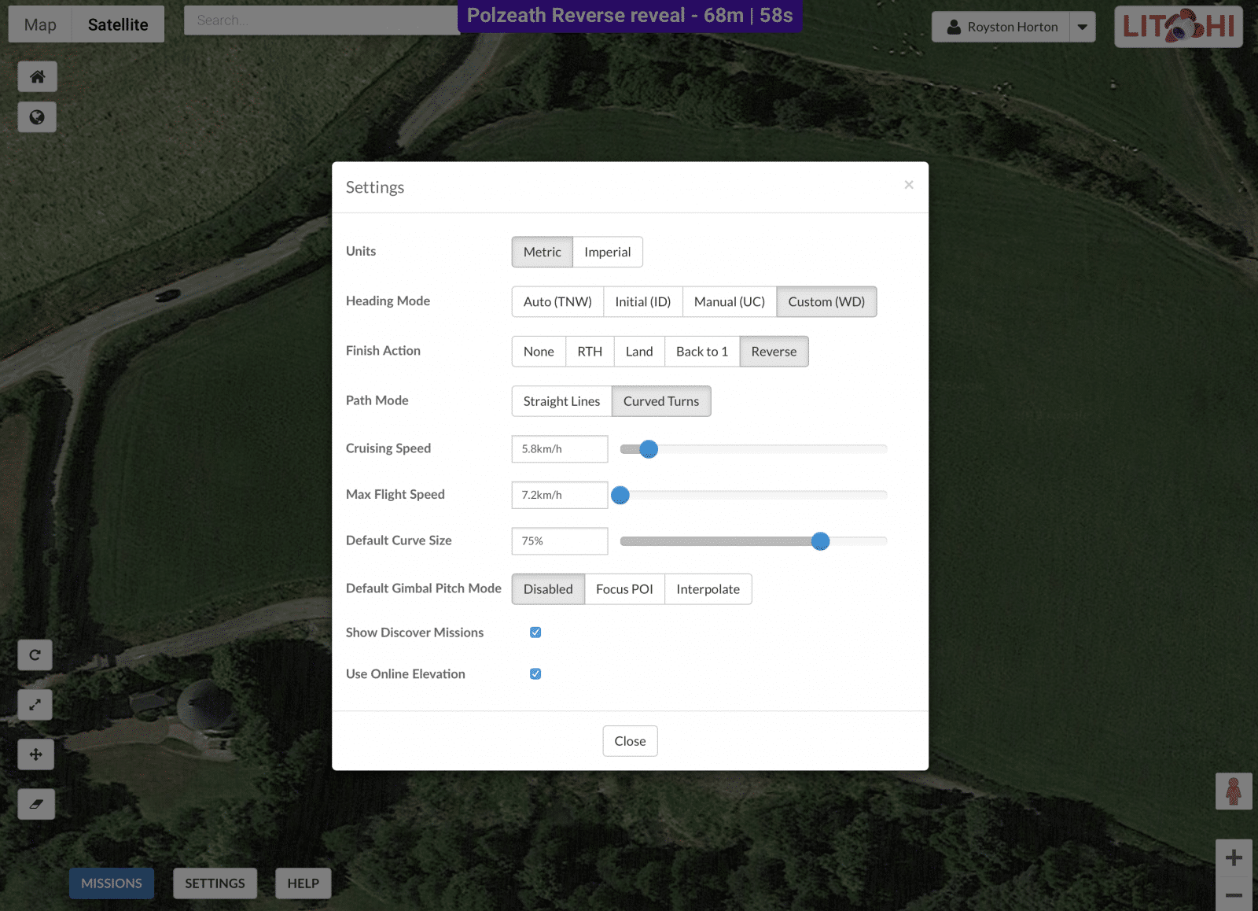The height and width of the screenshot is (911, 1258).
Task: Open the MISSIONS menu at bottom left
Action: pyautogui.click(x=111, y=883)
